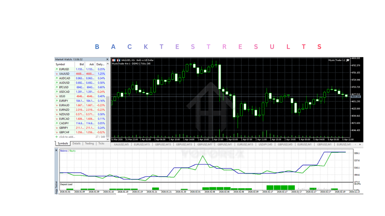Click the down scroll arrow in Market Watch

[108, 139]
